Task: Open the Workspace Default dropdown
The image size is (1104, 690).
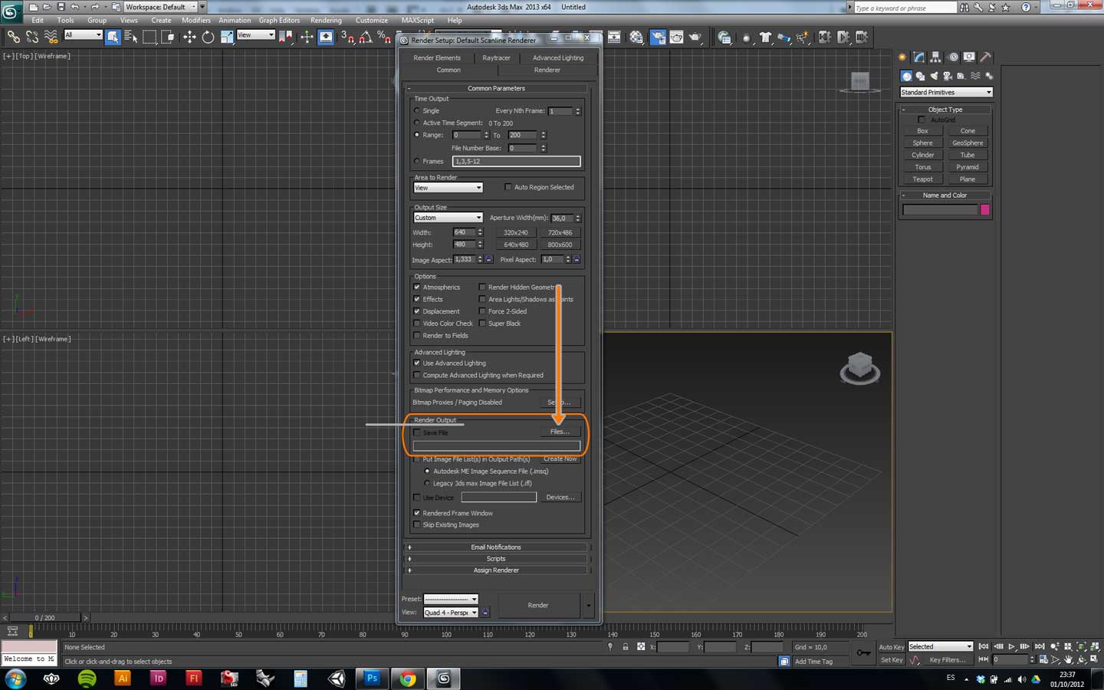Action: tap(161, 7)
